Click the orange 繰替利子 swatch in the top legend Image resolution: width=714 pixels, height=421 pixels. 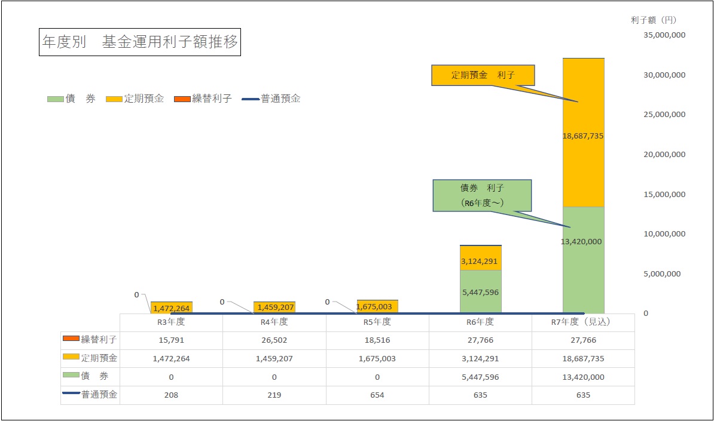pos(182,99)
